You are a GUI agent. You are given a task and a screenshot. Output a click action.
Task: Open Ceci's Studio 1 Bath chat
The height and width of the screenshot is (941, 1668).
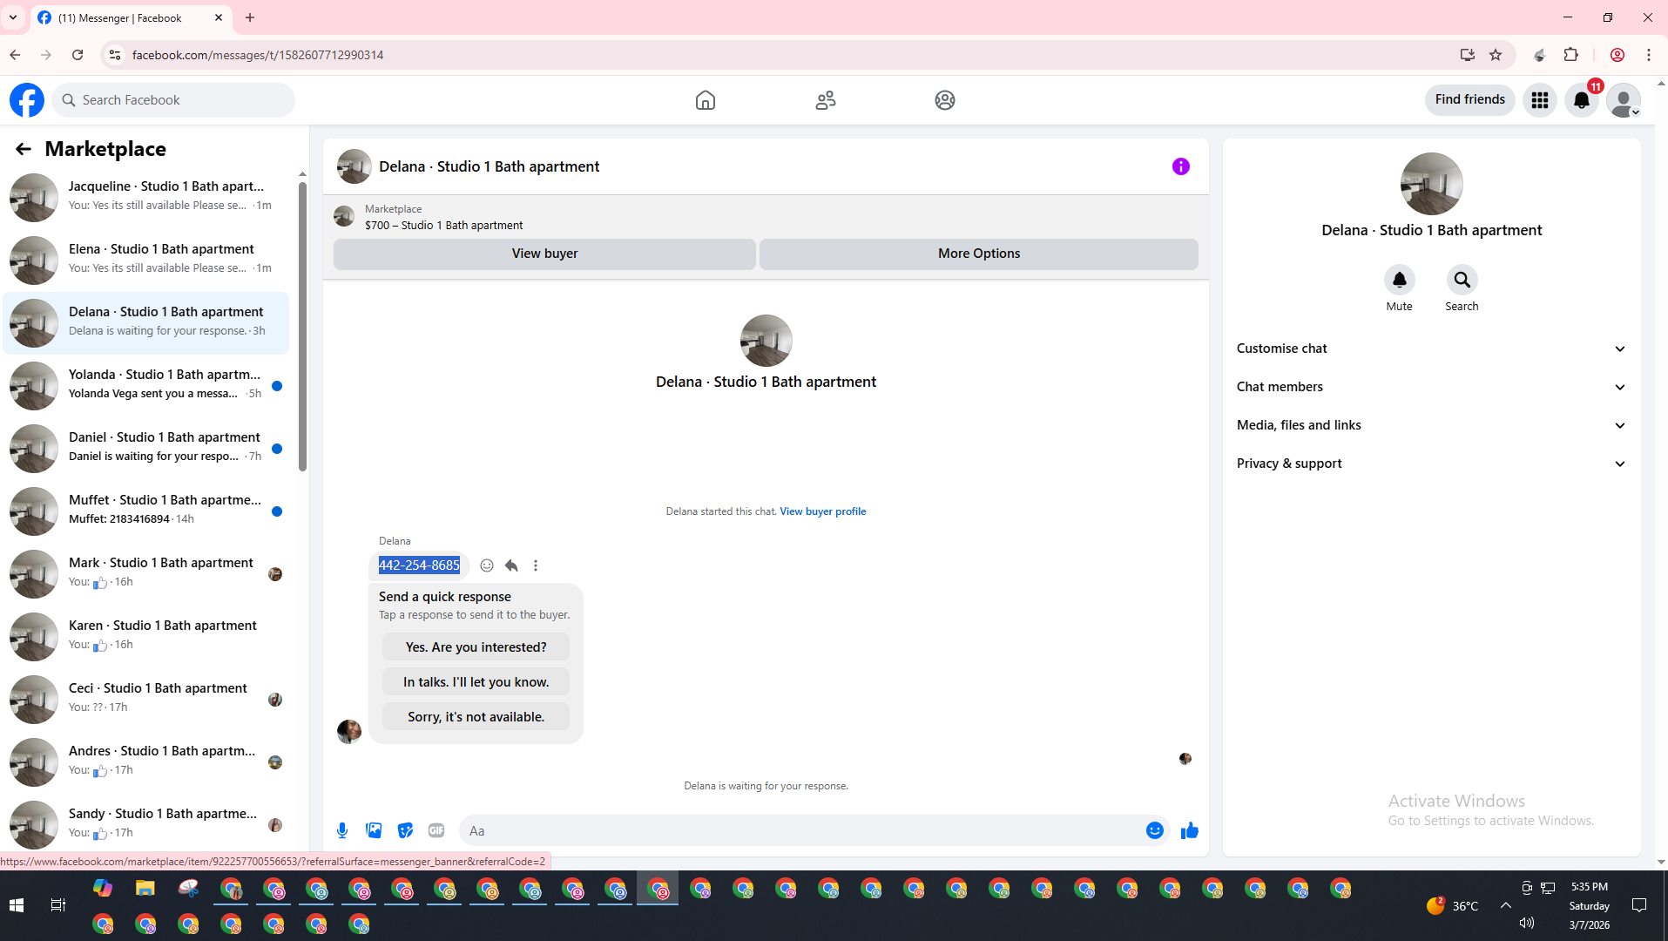coord(146,698)
